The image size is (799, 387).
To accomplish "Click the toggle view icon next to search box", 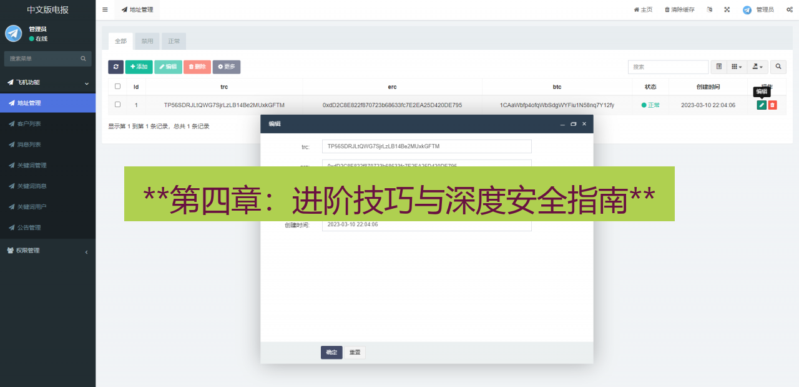I will click(x=718, y=67).
